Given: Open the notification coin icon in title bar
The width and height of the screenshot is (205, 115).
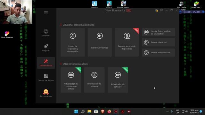Looking at the screenshot, I should 156,11.
